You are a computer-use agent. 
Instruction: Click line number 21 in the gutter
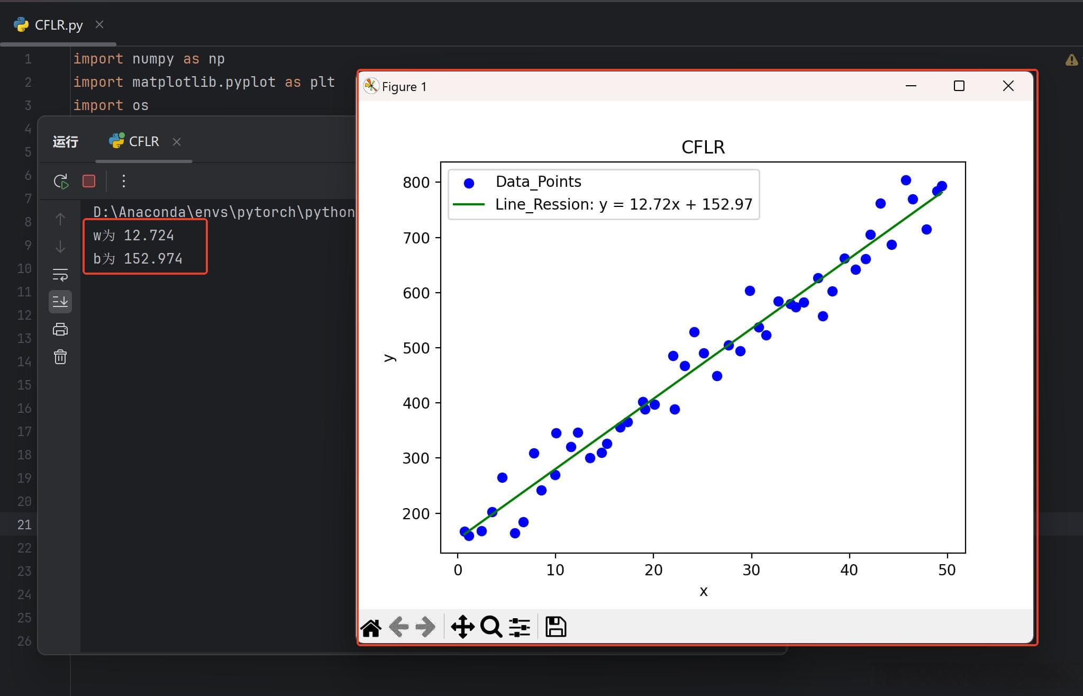[x=24, y=525]
